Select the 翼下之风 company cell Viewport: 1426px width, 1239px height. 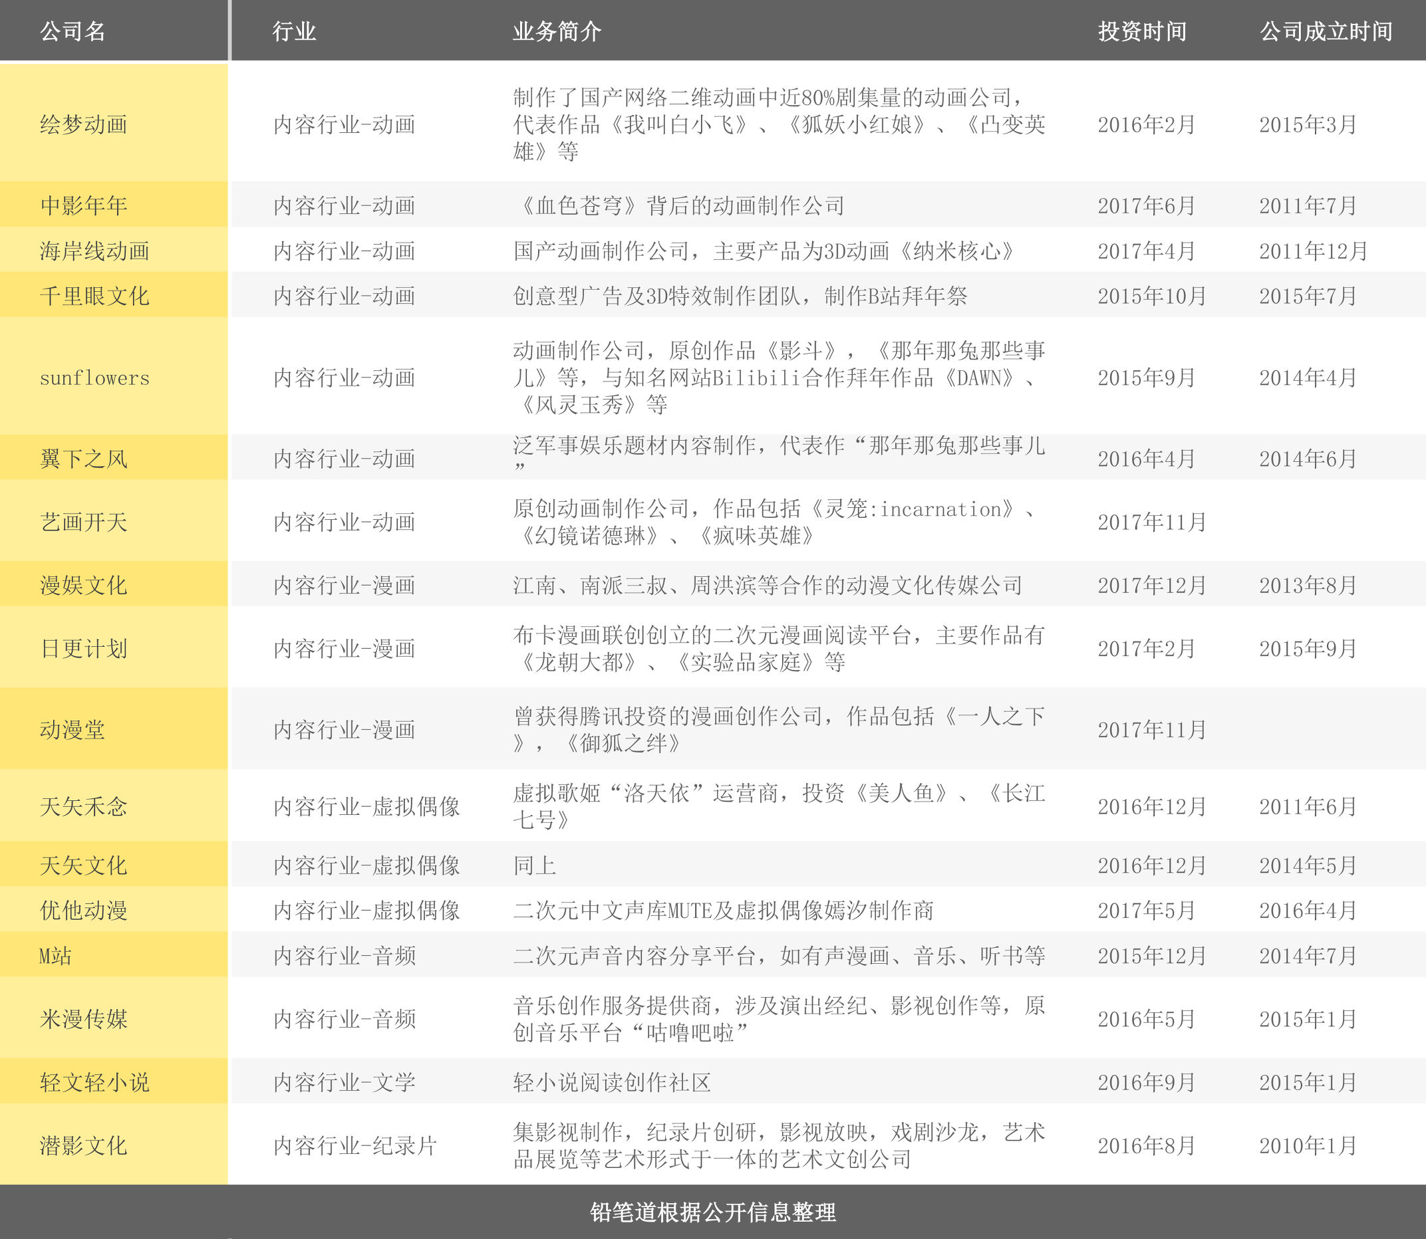pos(84,459)
